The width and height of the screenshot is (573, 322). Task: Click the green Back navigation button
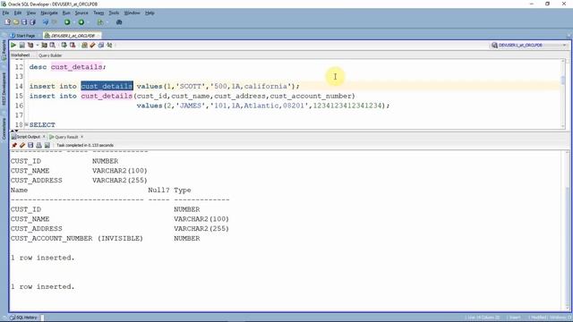67,22
